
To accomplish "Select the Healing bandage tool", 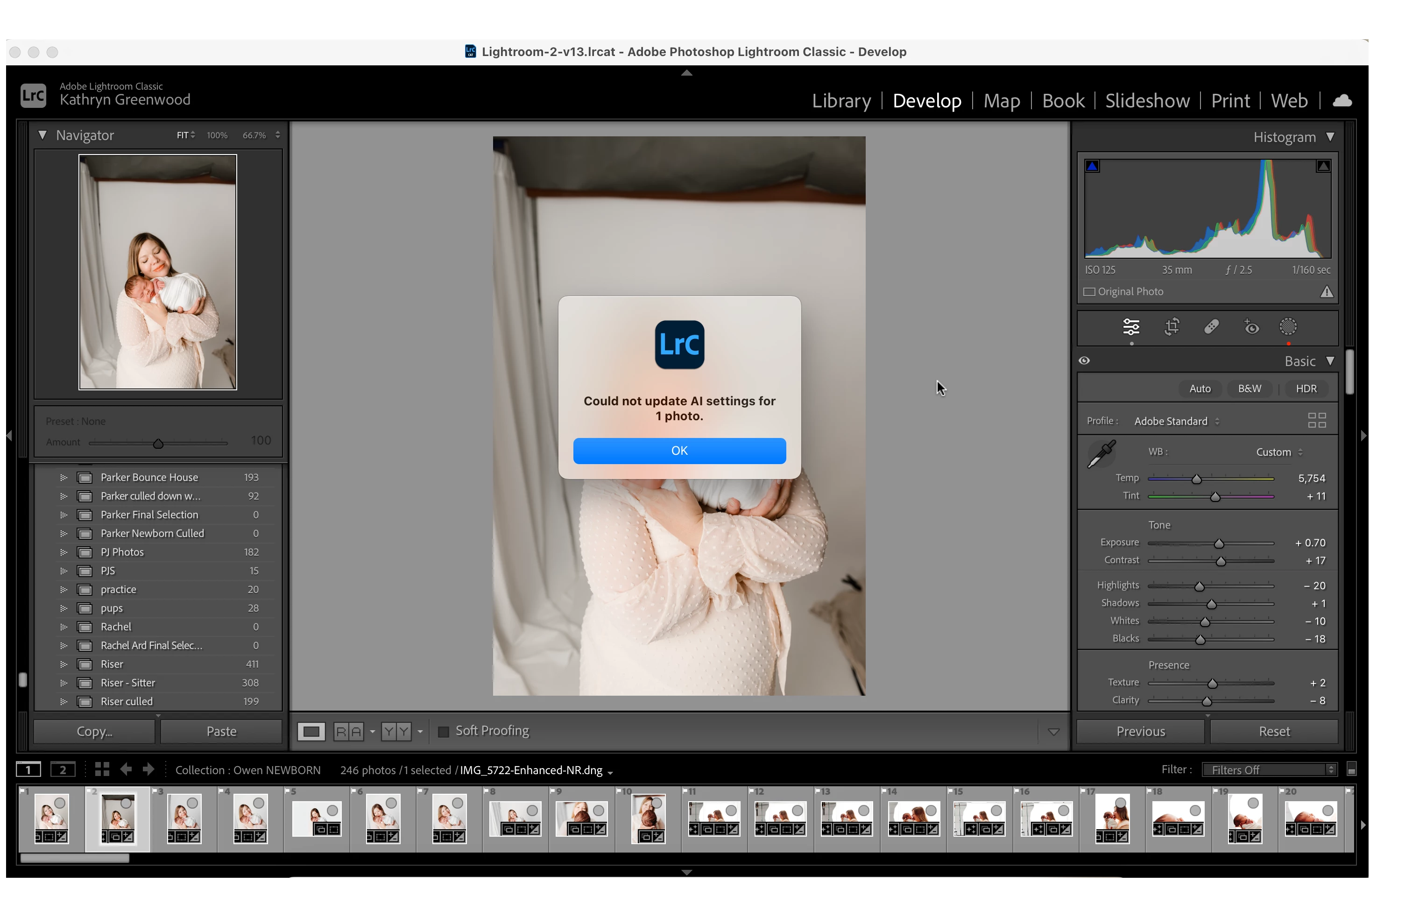I will pyautogui.click(x=1212, y=327).
